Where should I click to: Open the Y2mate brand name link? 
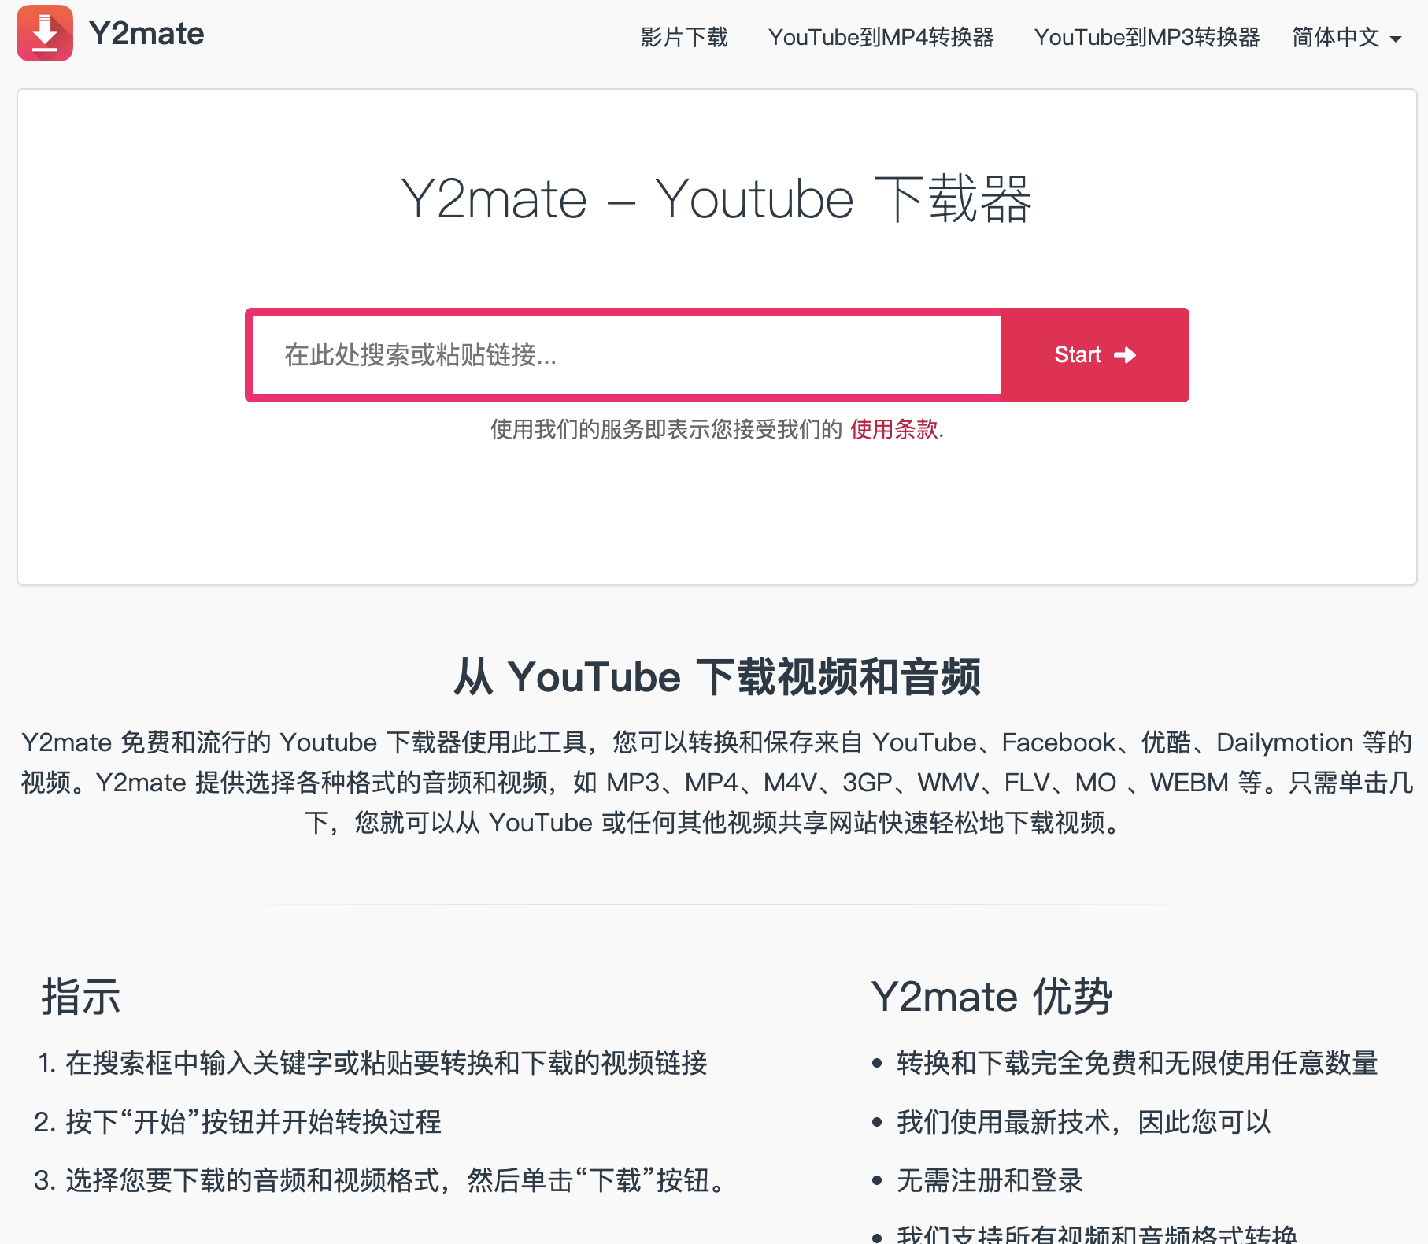tap(146, 34)
